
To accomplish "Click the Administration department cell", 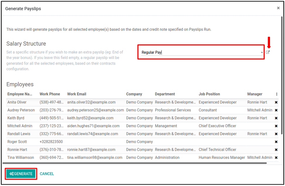I will click(x=167, y=158).
